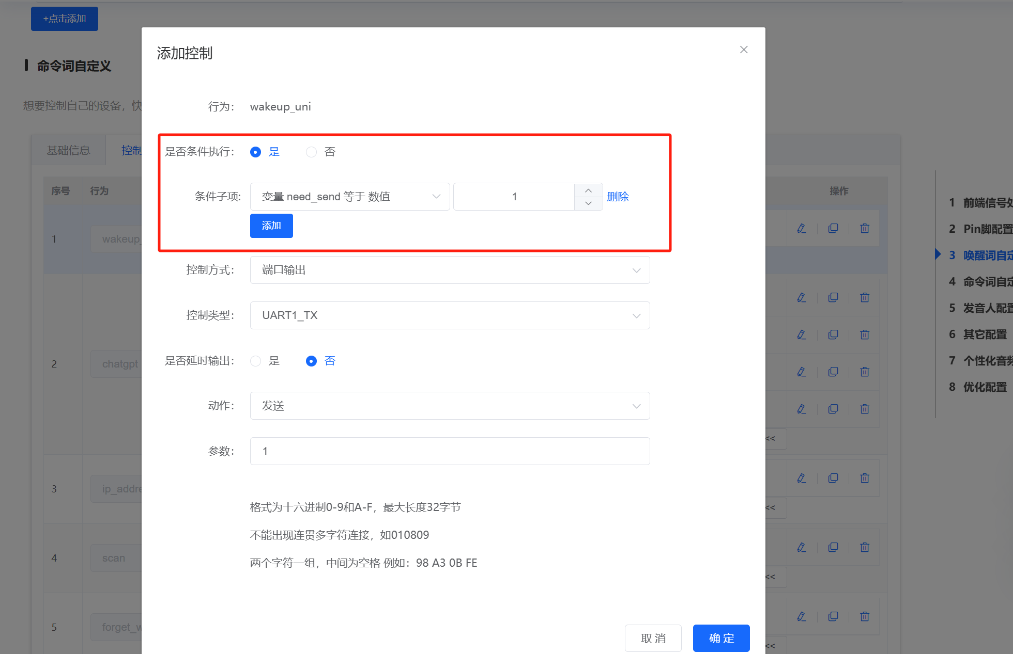This screenshot has width=1013, height=654.
Task: Click the ip_addre behavior cell in row 3
Action: tap(117, 489)
